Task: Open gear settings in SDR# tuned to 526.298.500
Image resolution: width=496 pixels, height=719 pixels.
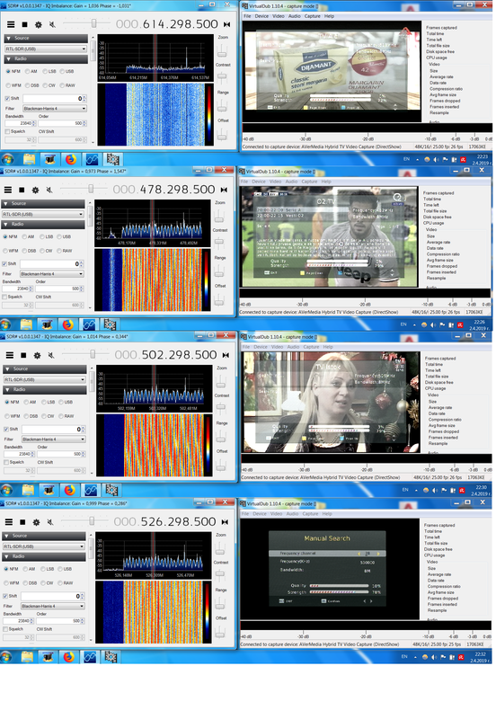Action: (x=36, y=522)
